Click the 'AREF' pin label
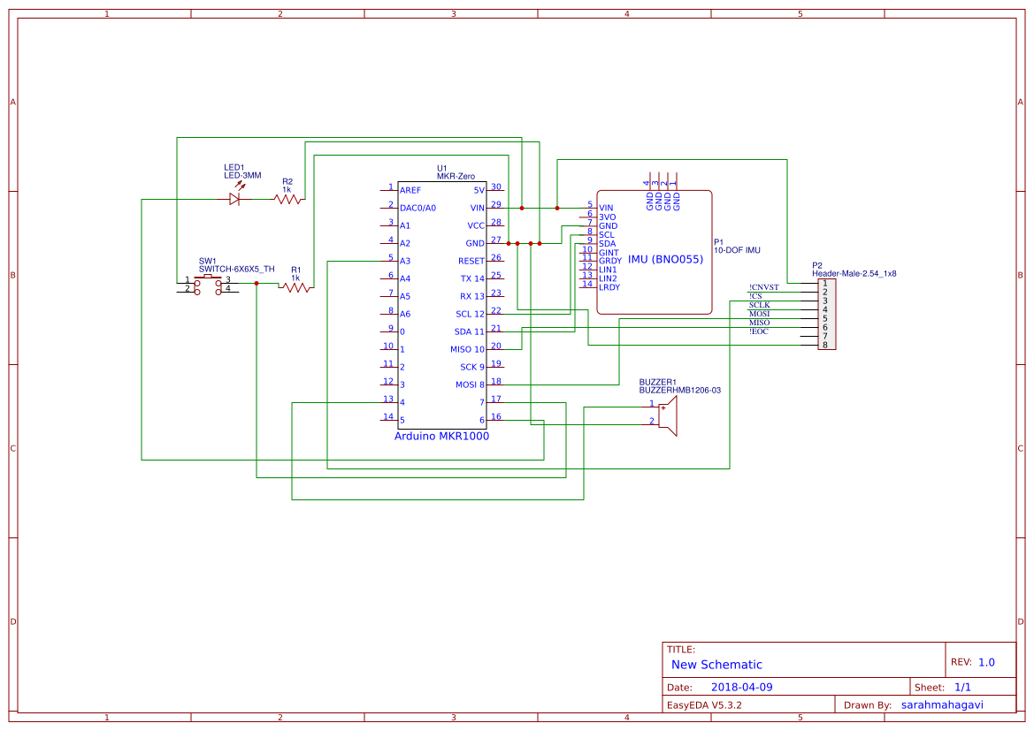 coord(410,191)
